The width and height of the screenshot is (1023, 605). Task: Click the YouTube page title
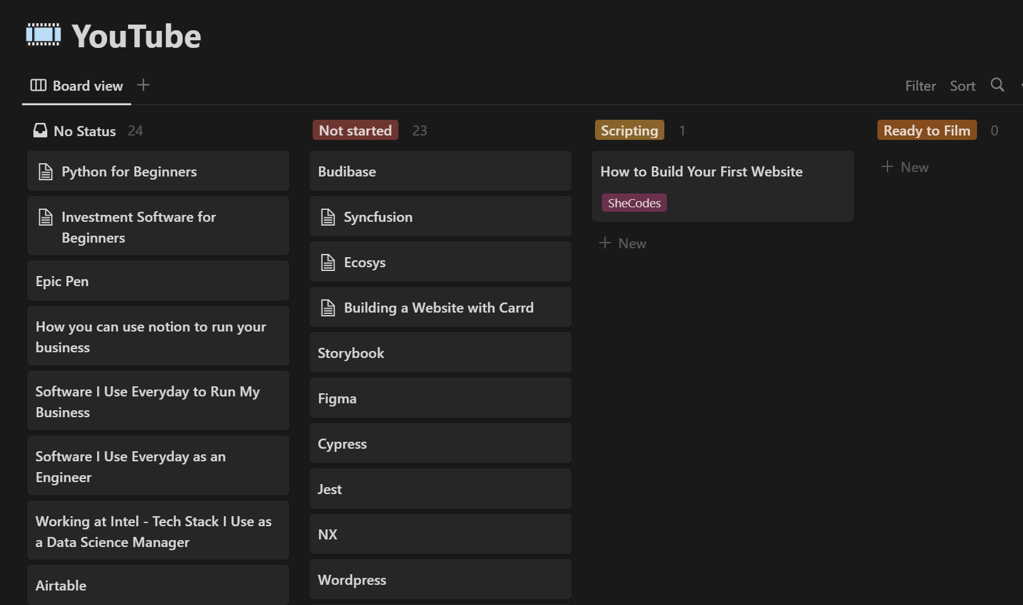pyautogui.click(x=136, y=36)
